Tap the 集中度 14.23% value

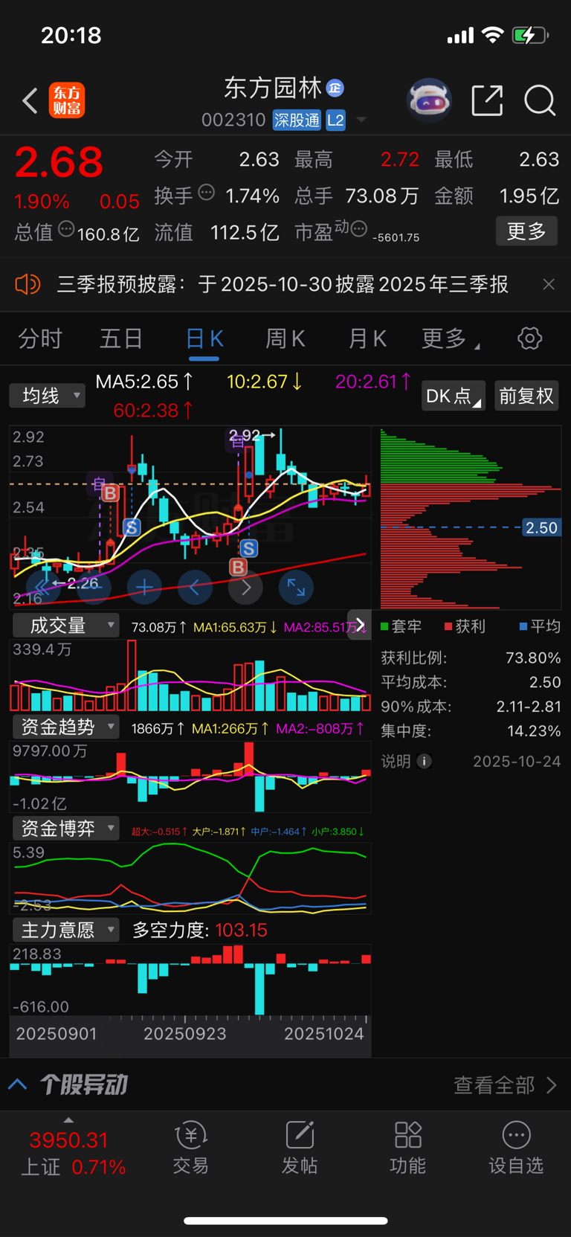point(534,730)
